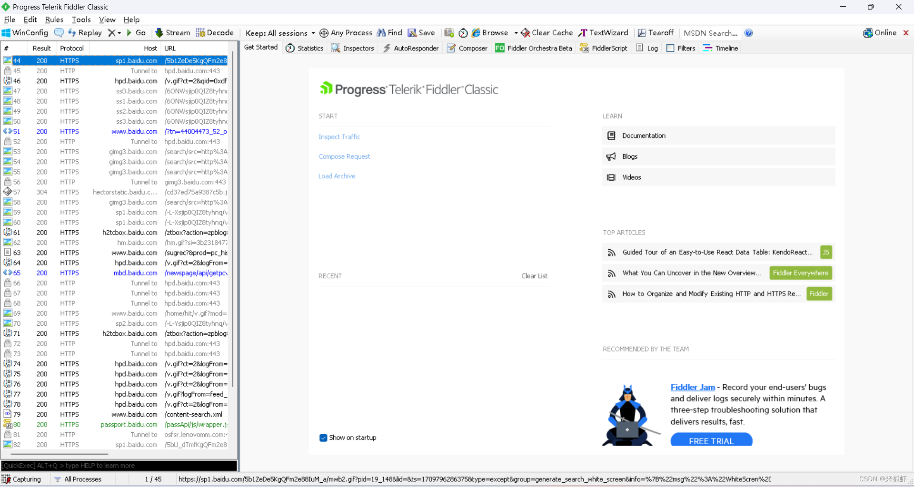
Task: Sort sessions by the Result column header
Action: pyautogui.click(x=41, y=48)
